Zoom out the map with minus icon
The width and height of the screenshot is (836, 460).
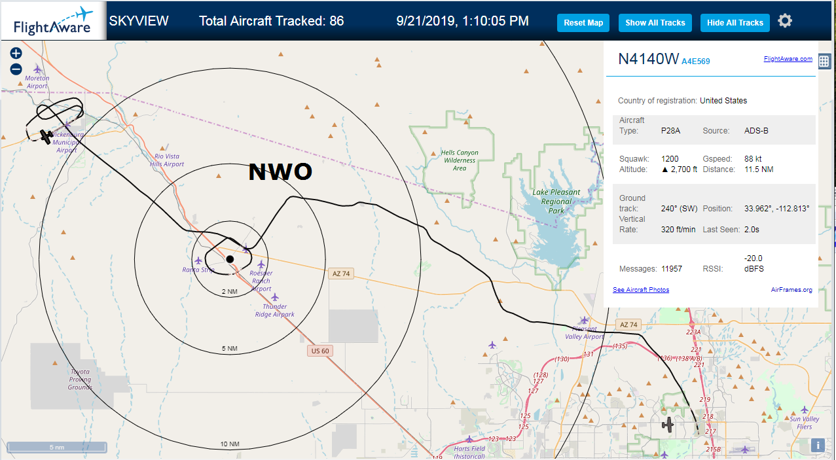(16, 69)
